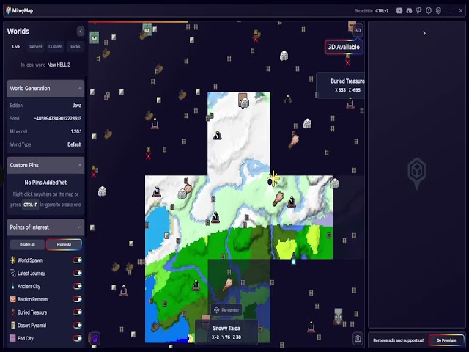The image size is (469, 352).
Task: Click the Go Premium button
Action: 446,340
